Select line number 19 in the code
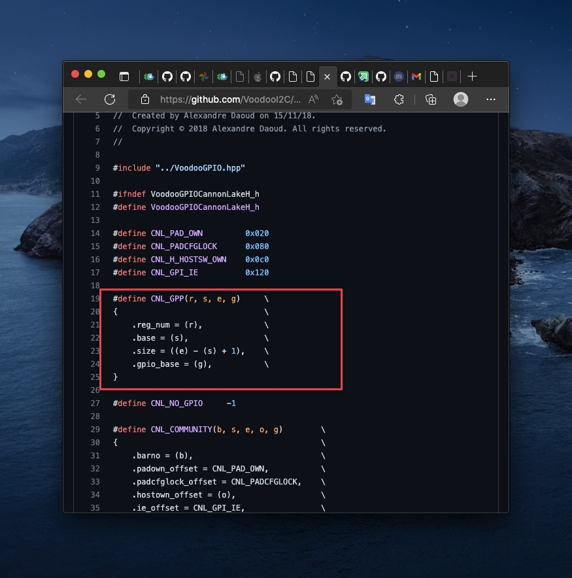This screenshot has width=572, height=578. click(x=95, y=299)
